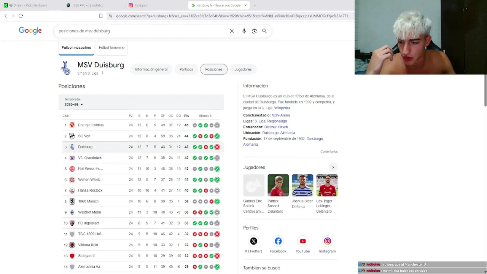The height and width of the screenshot is (274, 487).
Task: Click the page vertical scrollbar
Action: (x=485, y=91)
